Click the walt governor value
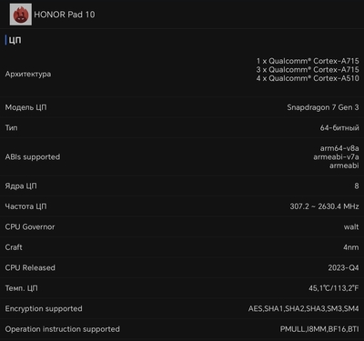Screen dimensions: 364x341 click(351, 226)
